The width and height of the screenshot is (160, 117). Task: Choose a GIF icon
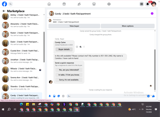63,96
